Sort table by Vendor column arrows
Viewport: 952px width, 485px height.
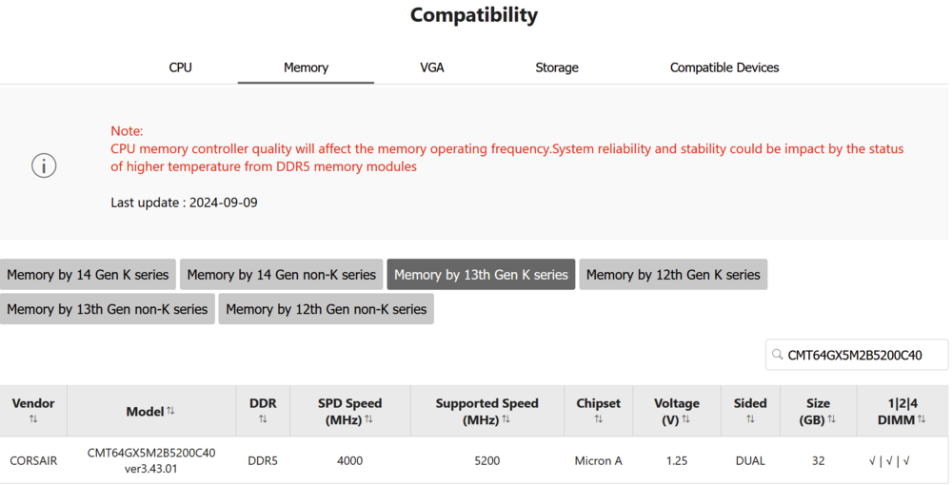coord(33,419)
